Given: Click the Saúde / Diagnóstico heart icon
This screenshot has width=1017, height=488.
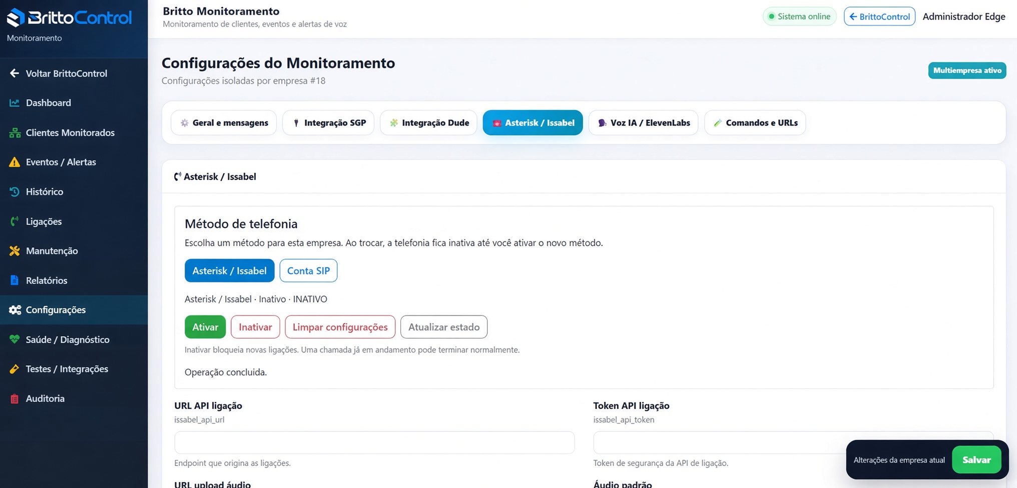Looking at the screenshot, I should tap(15, 339).
